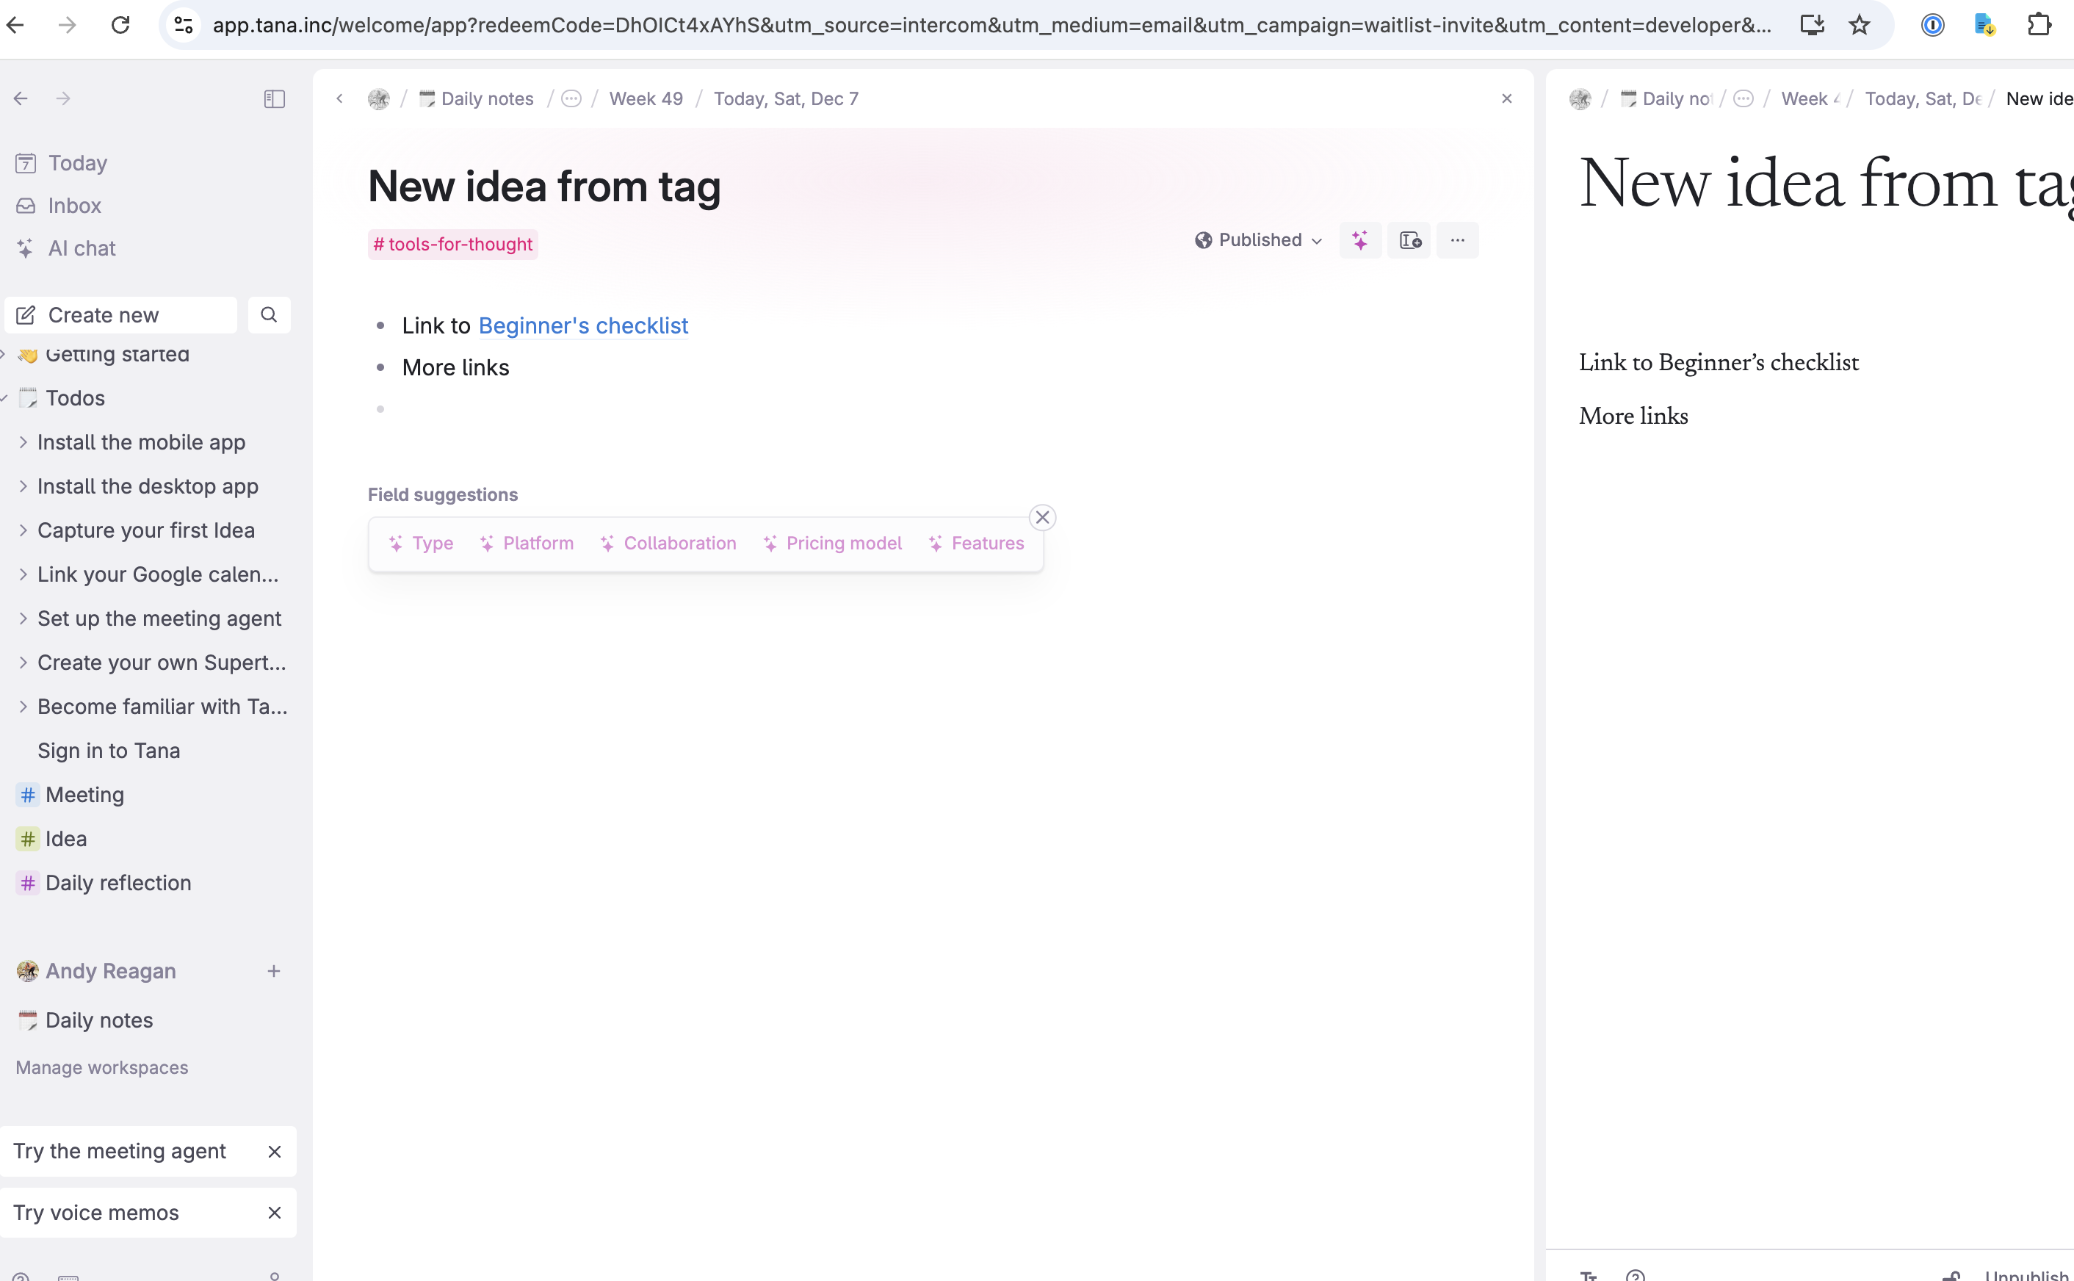Go to Week 49 breadcrumb
The width and height of the screenshot is (2074, 1281).
646,99
